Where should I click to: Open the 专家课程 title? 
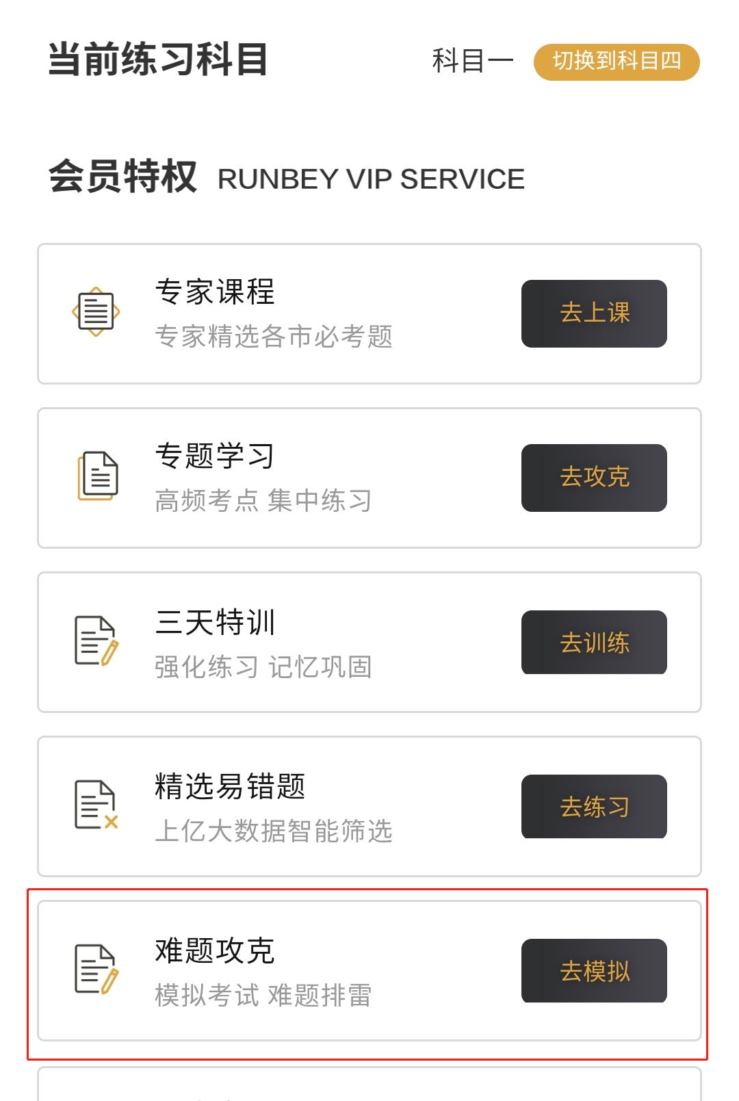pos(215,292)
